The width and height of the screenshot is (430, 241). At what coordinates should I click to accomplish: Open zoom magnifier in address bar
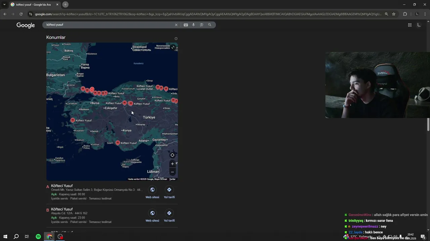click(x=386, y=14)
